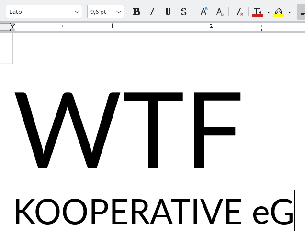
Task: Apply Superscript formatting
Action: (204, 12)
